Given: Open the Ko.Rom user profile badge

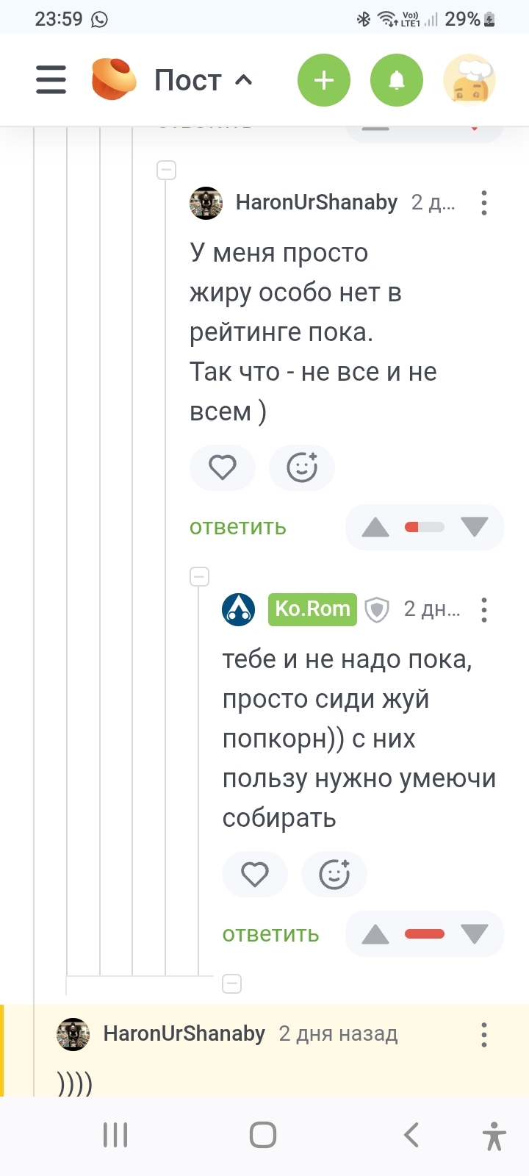Looking at the screenshot, I should 312,609.
